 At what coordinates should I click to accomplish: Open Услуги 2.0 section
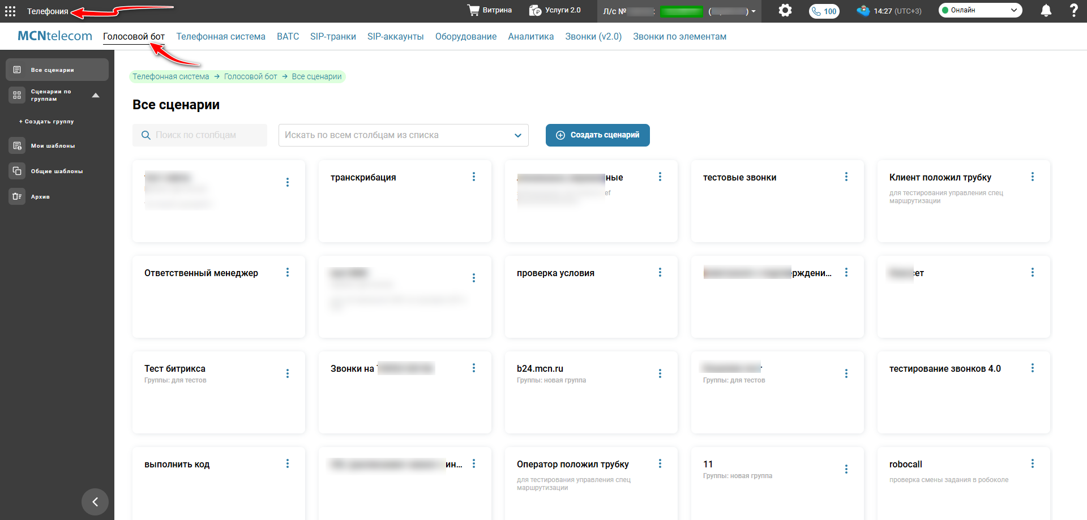click(555, 10)
